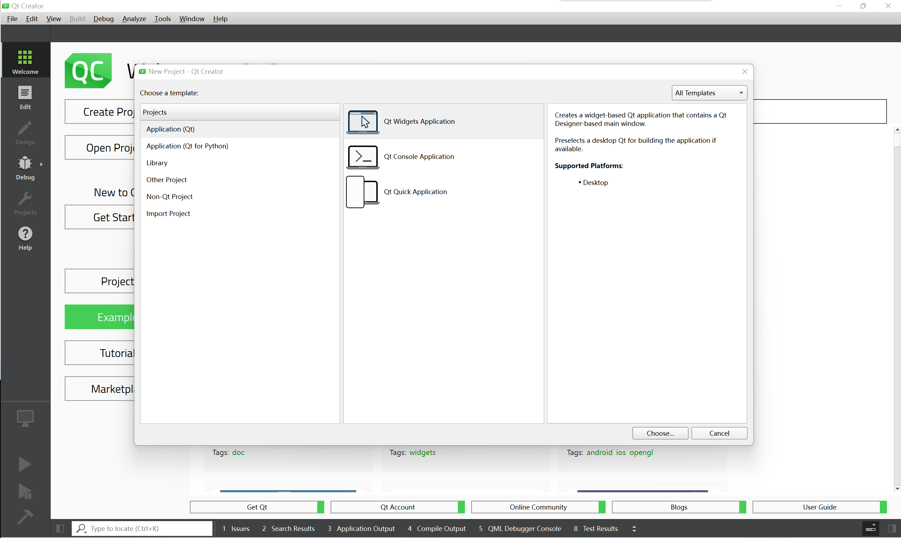Open the Search Results pane
901x538 pixels.
coord(289,529)
